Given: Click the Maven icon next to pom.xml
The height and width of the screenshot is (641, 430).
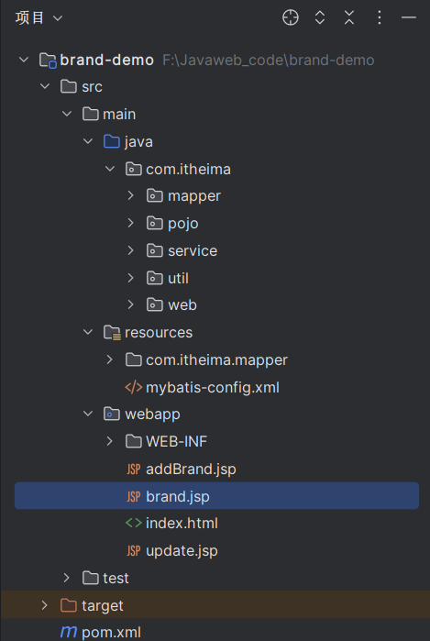Looking at the screenshot, I should click(x=68, y=632).
